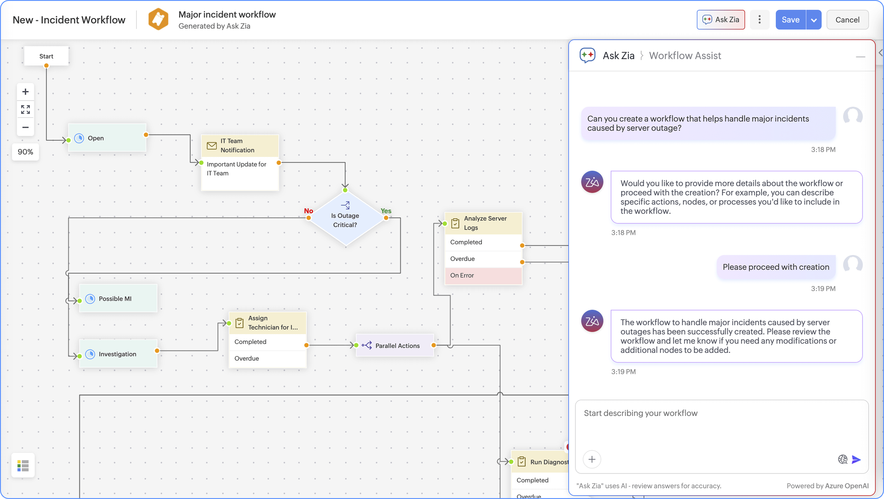Click the 90% zoom level indicator
This screenshot has width=884, height=499.
pyautogui.click(x=25, y=152)
